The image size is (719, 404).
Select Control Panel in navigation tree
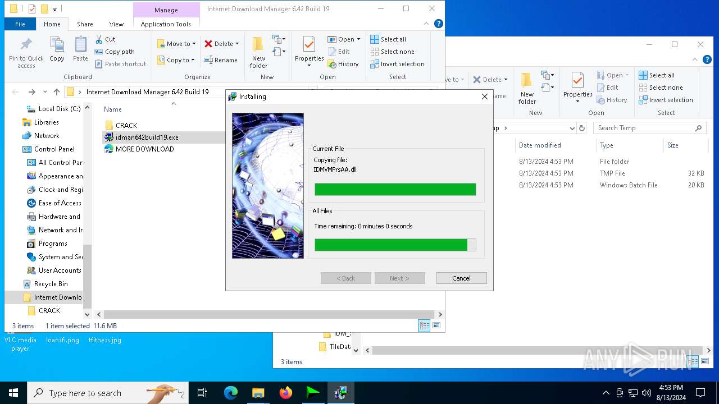click(x=54, y=149)
